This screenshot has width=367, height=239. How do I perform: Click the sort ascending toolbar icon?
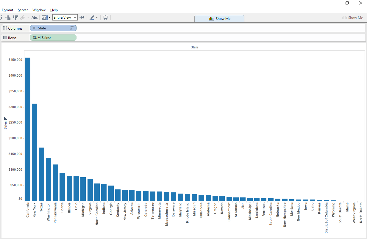8,18
